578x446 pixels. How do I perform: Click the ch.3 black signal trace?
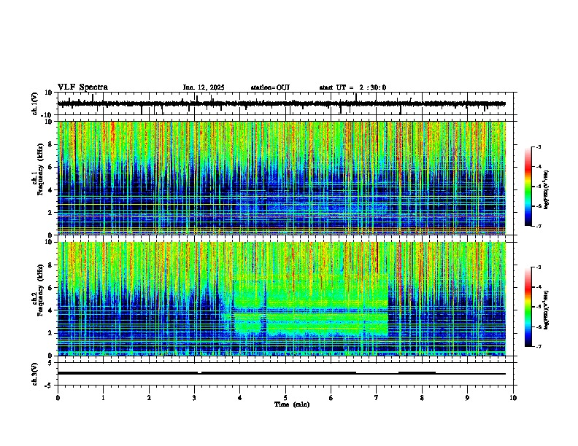[282, 373]
